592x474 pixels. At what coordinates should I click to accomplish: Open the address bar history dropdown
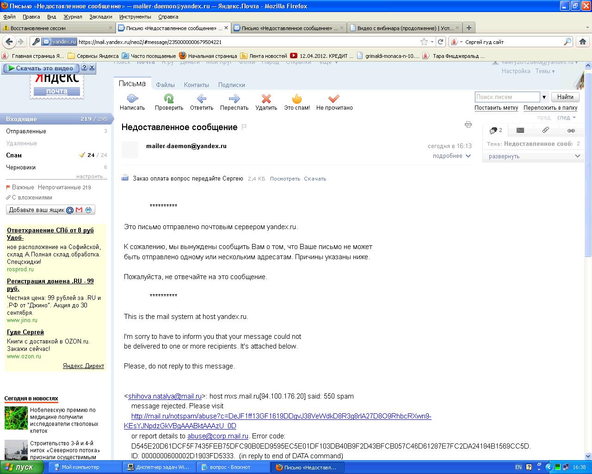pos(432,42)
